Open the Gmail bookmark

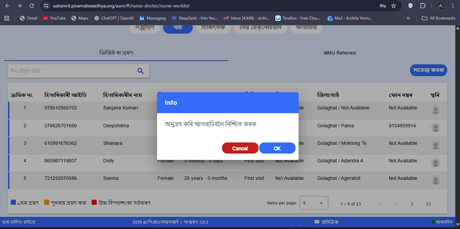click(x=28, y=18)
